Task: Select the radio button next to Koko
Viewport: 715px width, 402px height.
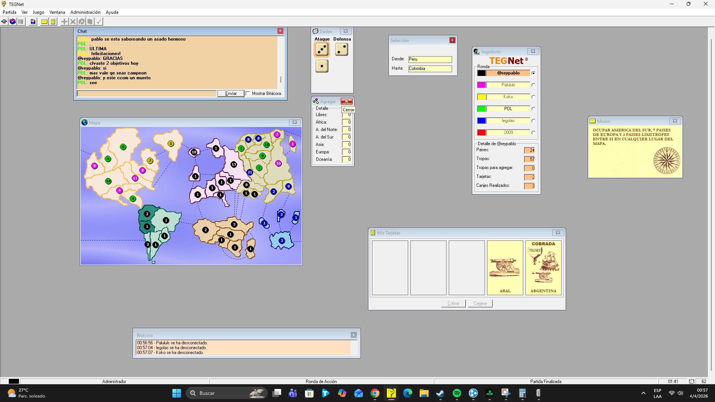Action: pos(533,97)
